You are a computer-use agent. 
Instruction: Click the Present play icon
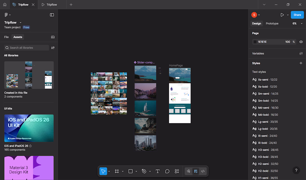click(282, 15)
